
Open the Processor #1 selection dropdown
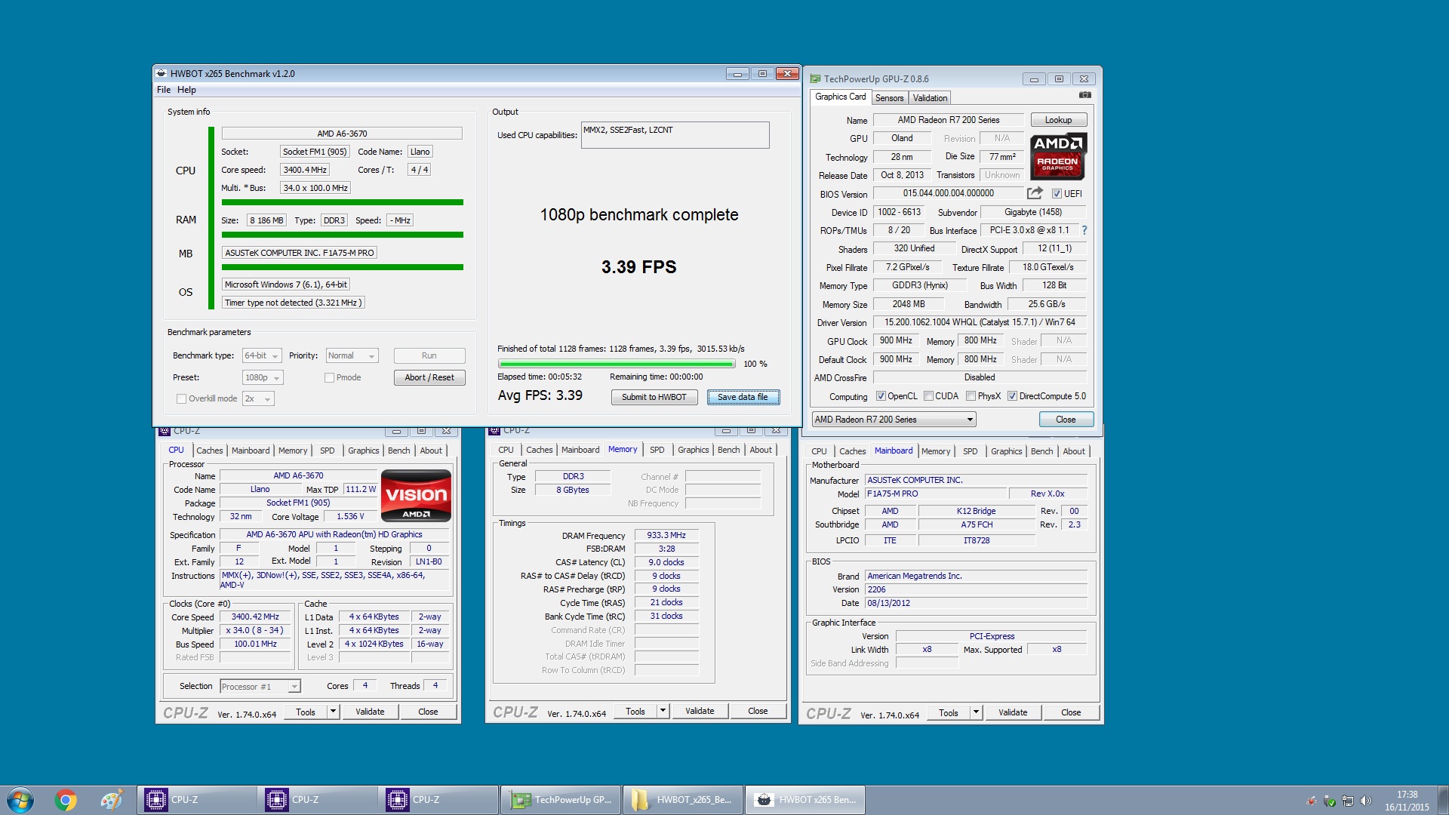[260, 686]
